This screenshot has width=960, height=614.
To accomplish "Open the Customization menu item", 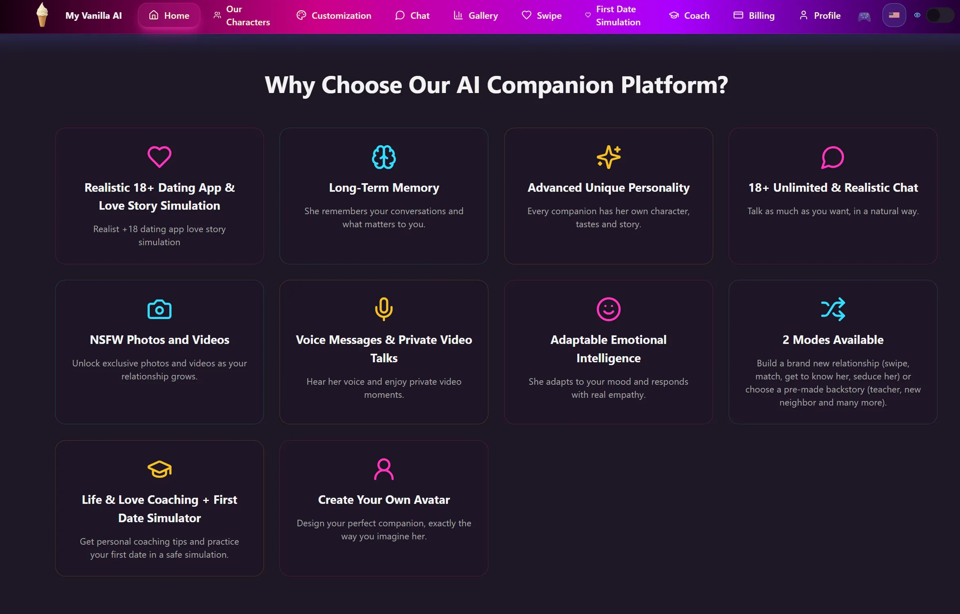I will [334, 16].
